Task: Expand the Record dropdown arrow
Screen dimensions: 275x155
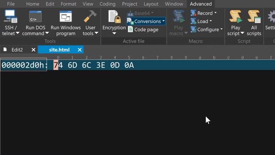Action: coord(215,12)
